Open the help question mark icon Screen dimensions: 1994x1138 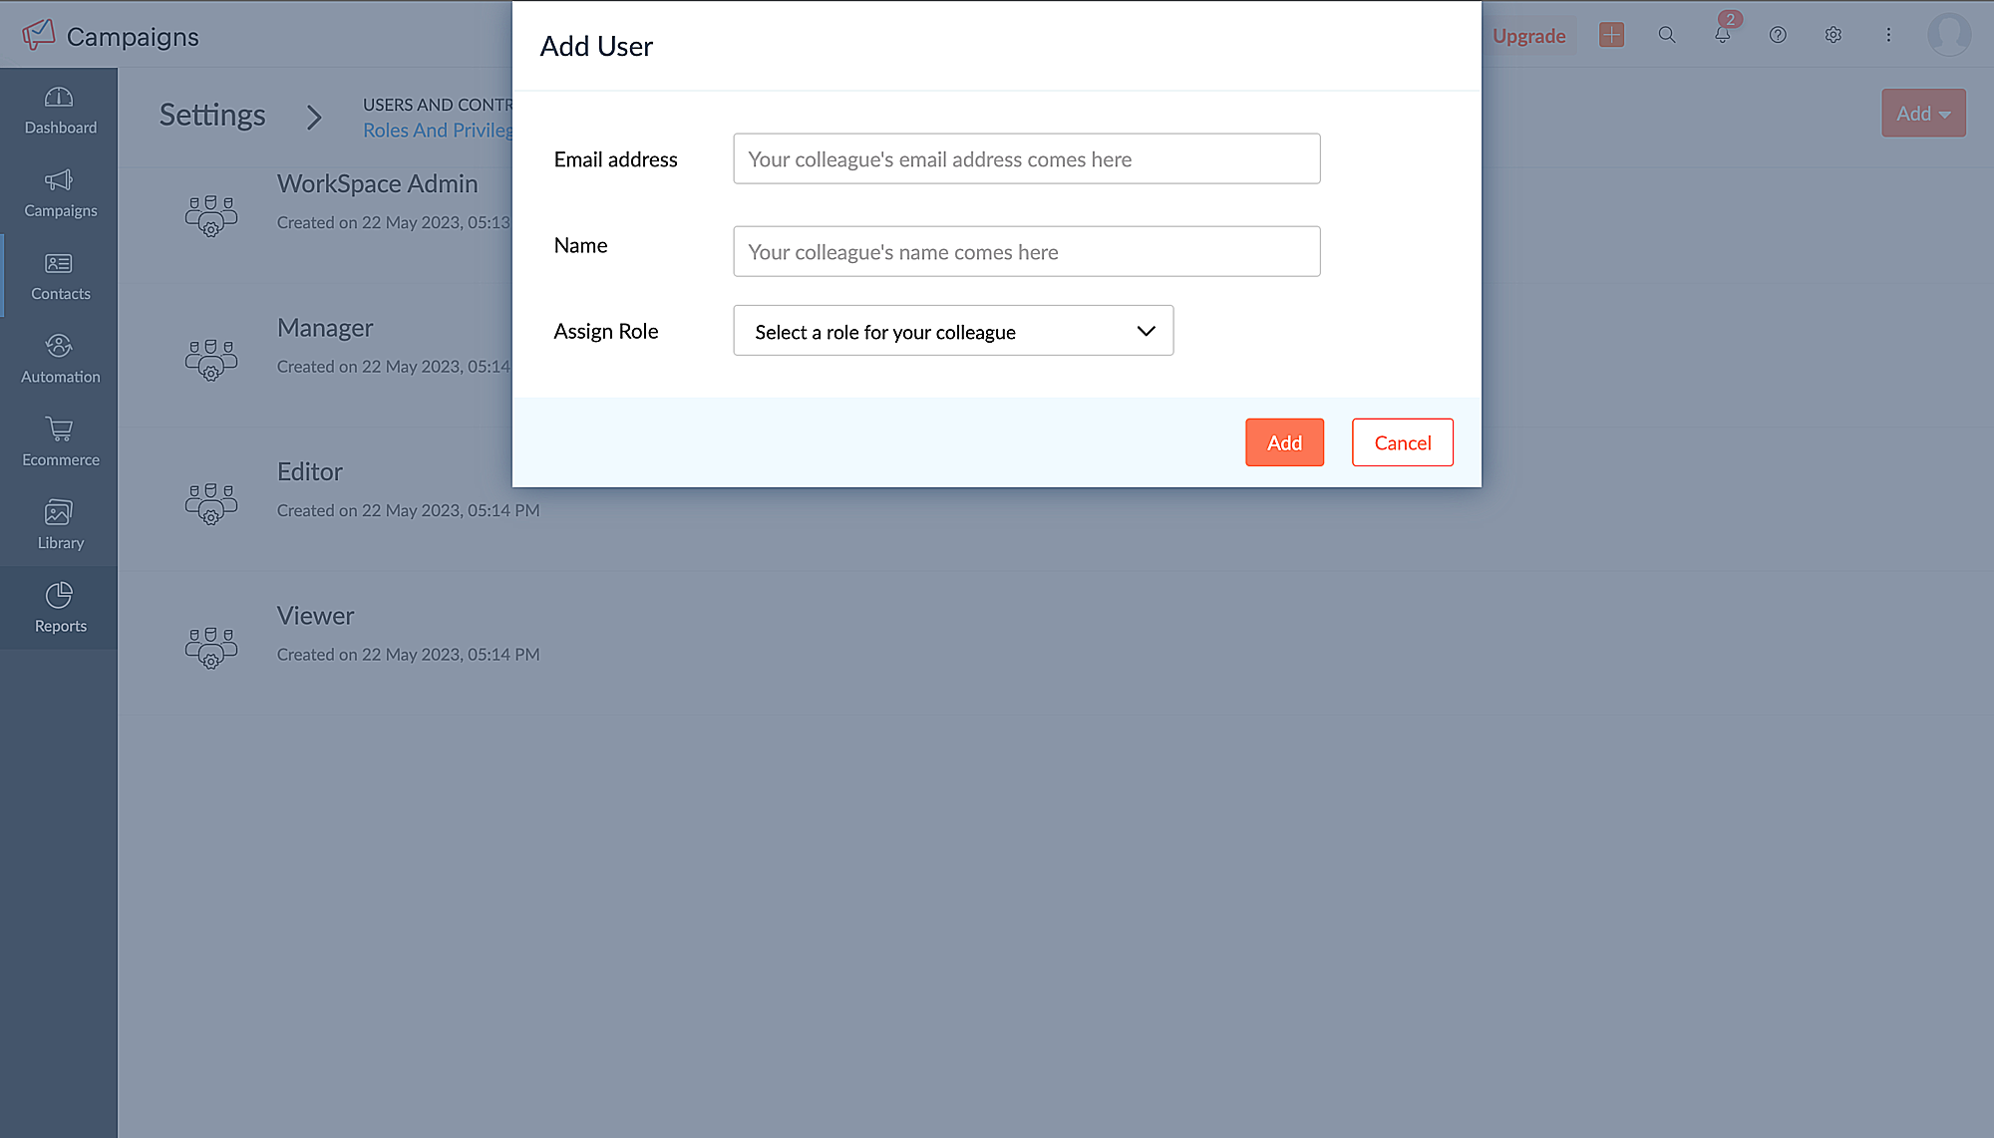click(x=1778, y=35)
